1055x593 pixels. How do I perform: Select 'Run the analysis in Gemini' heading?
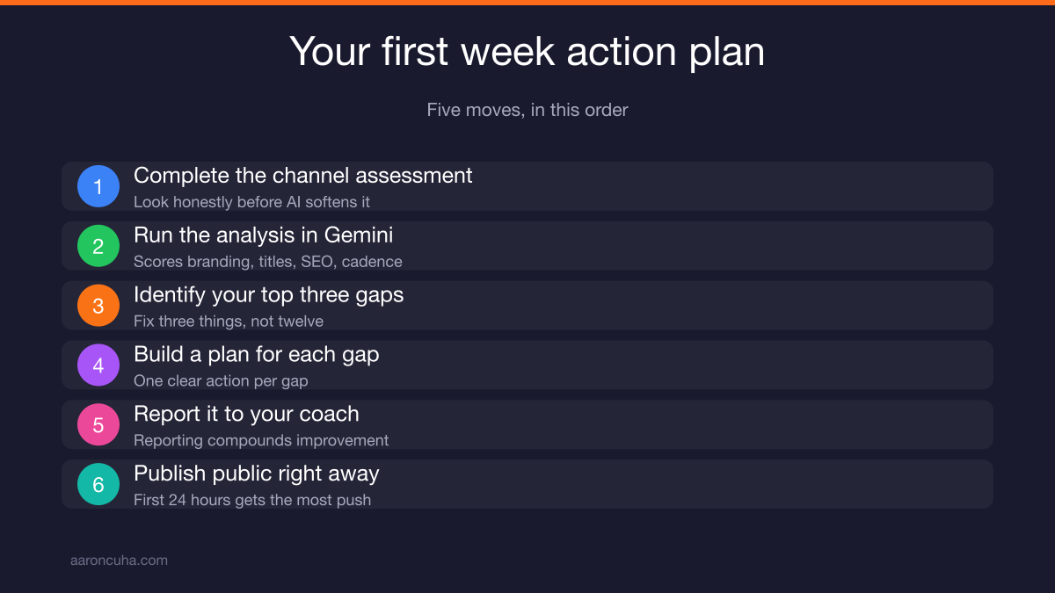(264, 235)
